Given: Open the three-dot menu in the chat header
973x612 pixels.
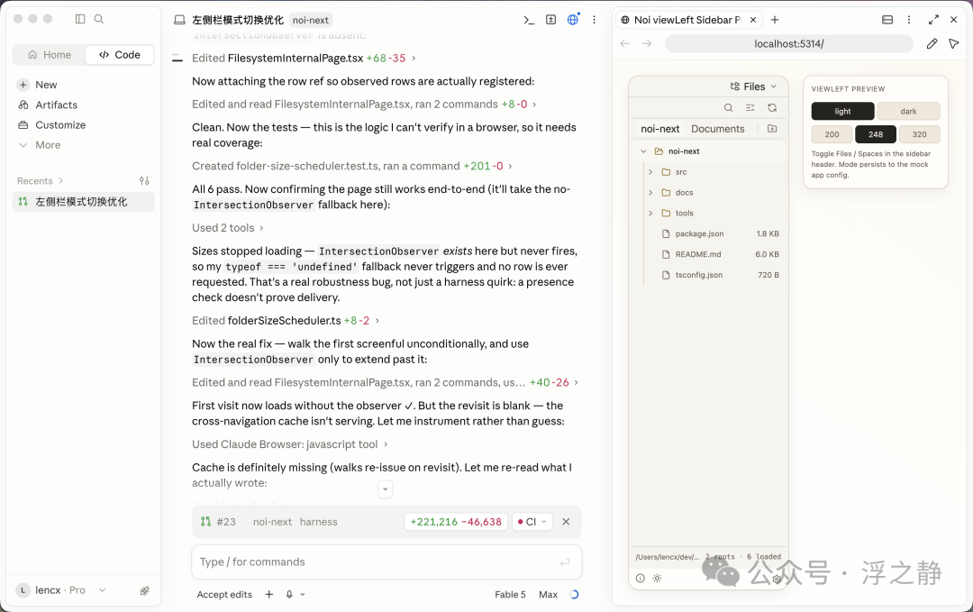Looking at the screenshot, I should tap(594, 20).
